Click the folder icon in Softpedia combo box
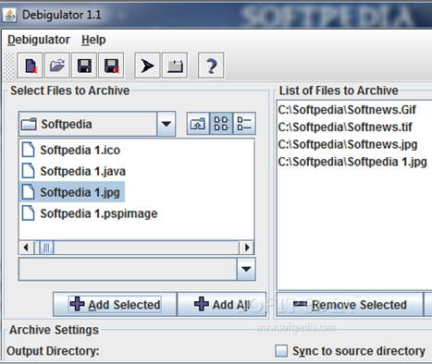432x364 pixels. pyautogui.click(x=29, y=124)
